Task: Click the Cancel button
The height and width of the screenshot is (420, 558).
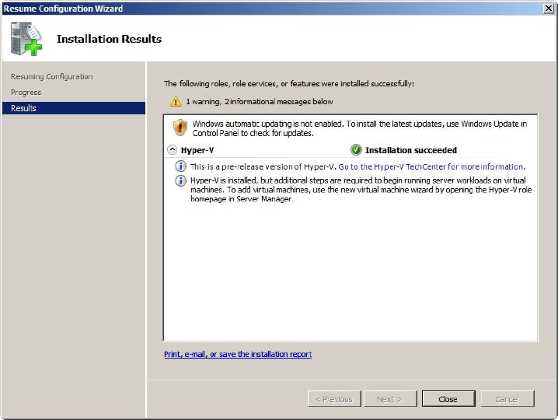Action: pos(507,399)
